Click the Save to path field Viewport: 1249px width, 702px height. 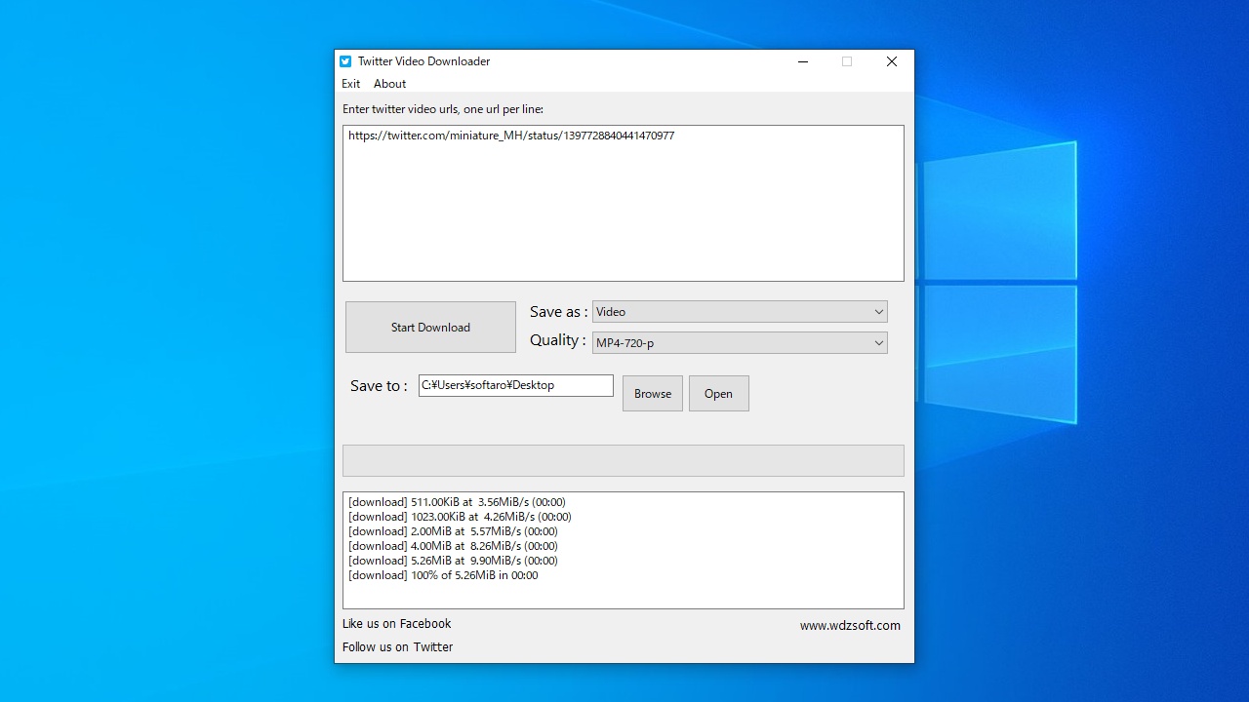point(516,385)
